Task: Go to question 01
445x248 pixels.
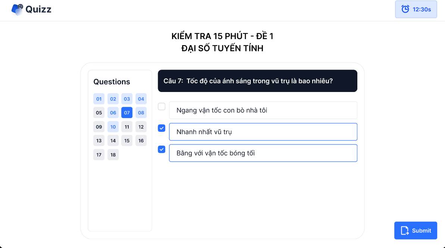Action: 99,99
